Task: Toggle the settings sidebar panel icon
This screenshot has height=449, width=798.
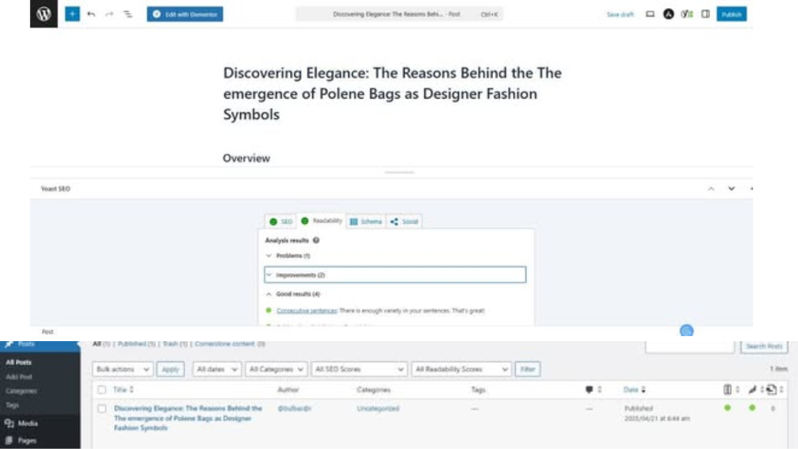Action: point(706,14)
